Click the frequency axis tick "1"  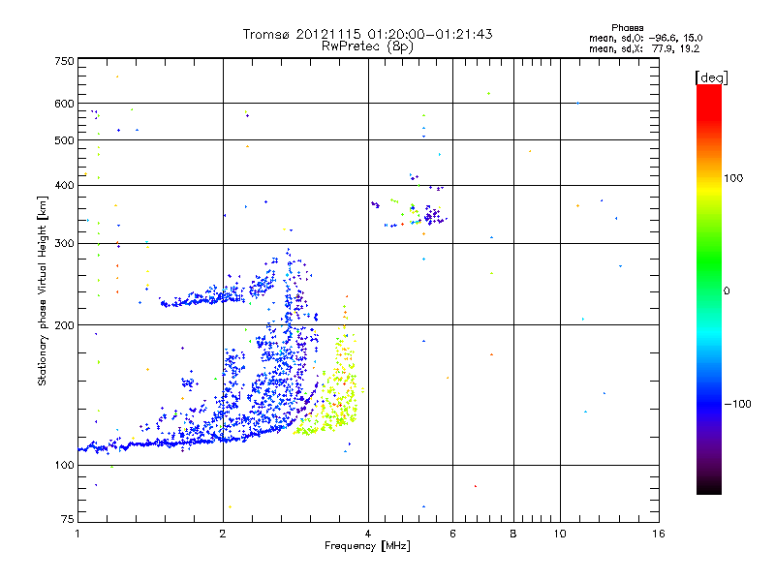click(77, 534)
